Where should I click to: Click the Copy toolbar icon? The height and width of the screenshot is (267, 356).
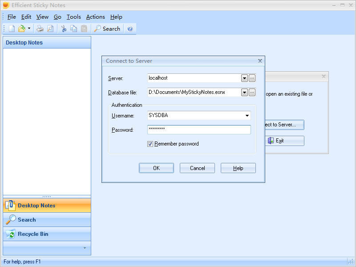coord(73,29)
